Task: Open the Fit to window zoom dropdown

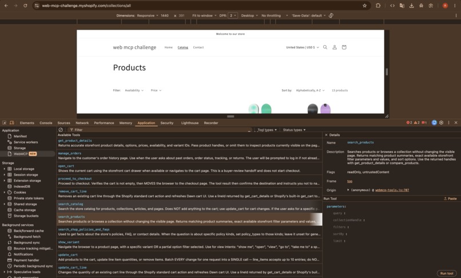Action: tap(204, 15)
